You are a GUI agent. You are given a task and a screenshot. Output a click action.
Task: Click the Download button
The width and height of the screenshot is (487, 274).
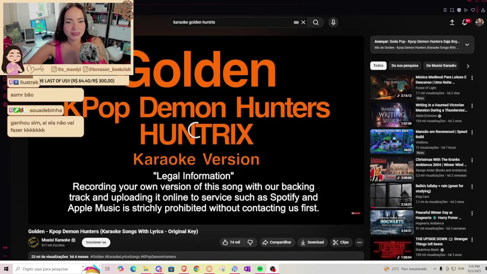pos(312,242)
